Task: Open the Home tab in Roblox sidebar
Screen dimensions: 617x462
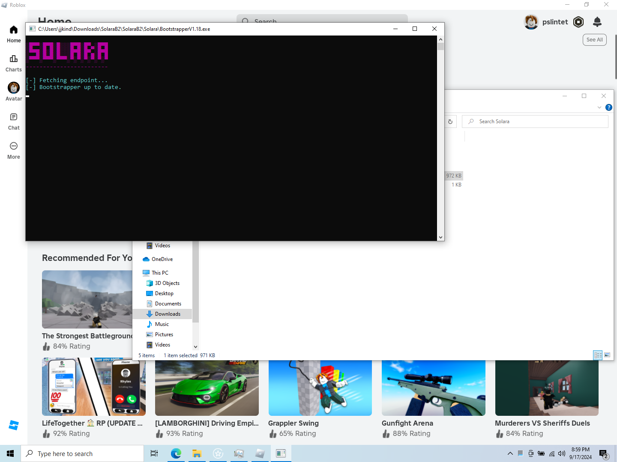Action: pos(14,34)
